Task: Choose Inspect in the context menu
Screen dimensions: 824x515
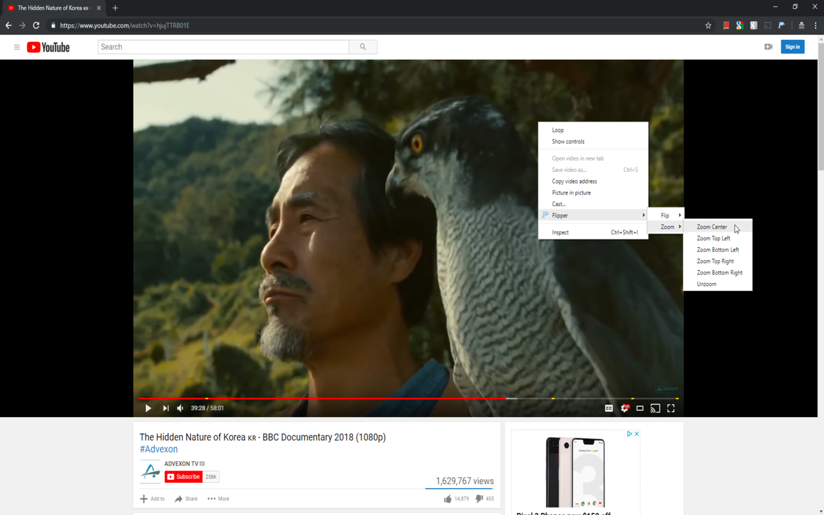Action: (x=593, y=232)
